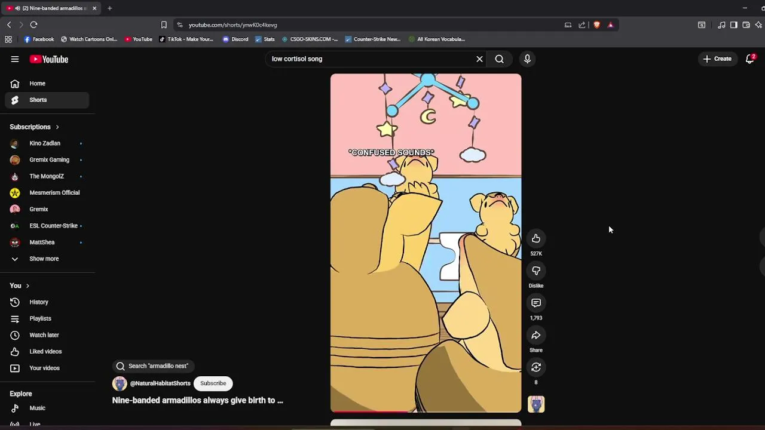This screenshot has width=765, height=430.
Task: Open All Korean Vocabulary bookmark
Action: (437, 39)
